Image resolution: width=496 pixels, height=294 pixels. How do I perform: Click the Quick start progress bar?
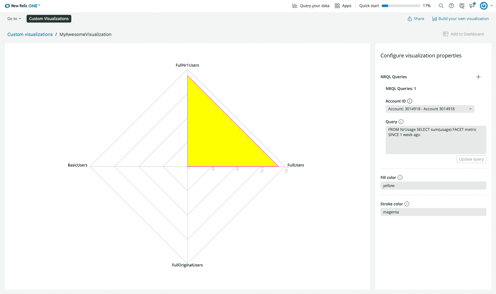coord(401,6)
